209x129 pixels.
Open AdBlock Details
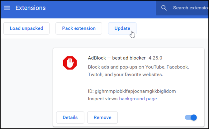tap(70, 117)
